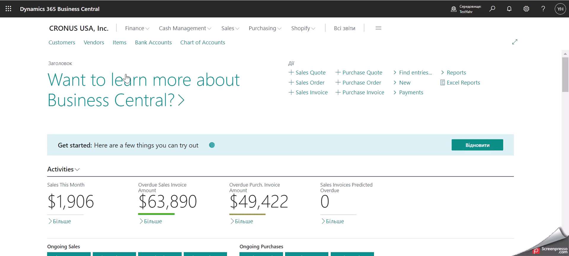Collapse the Activities section chevron
The width and height of the screenshot is (569, 256).
(77, 170)
